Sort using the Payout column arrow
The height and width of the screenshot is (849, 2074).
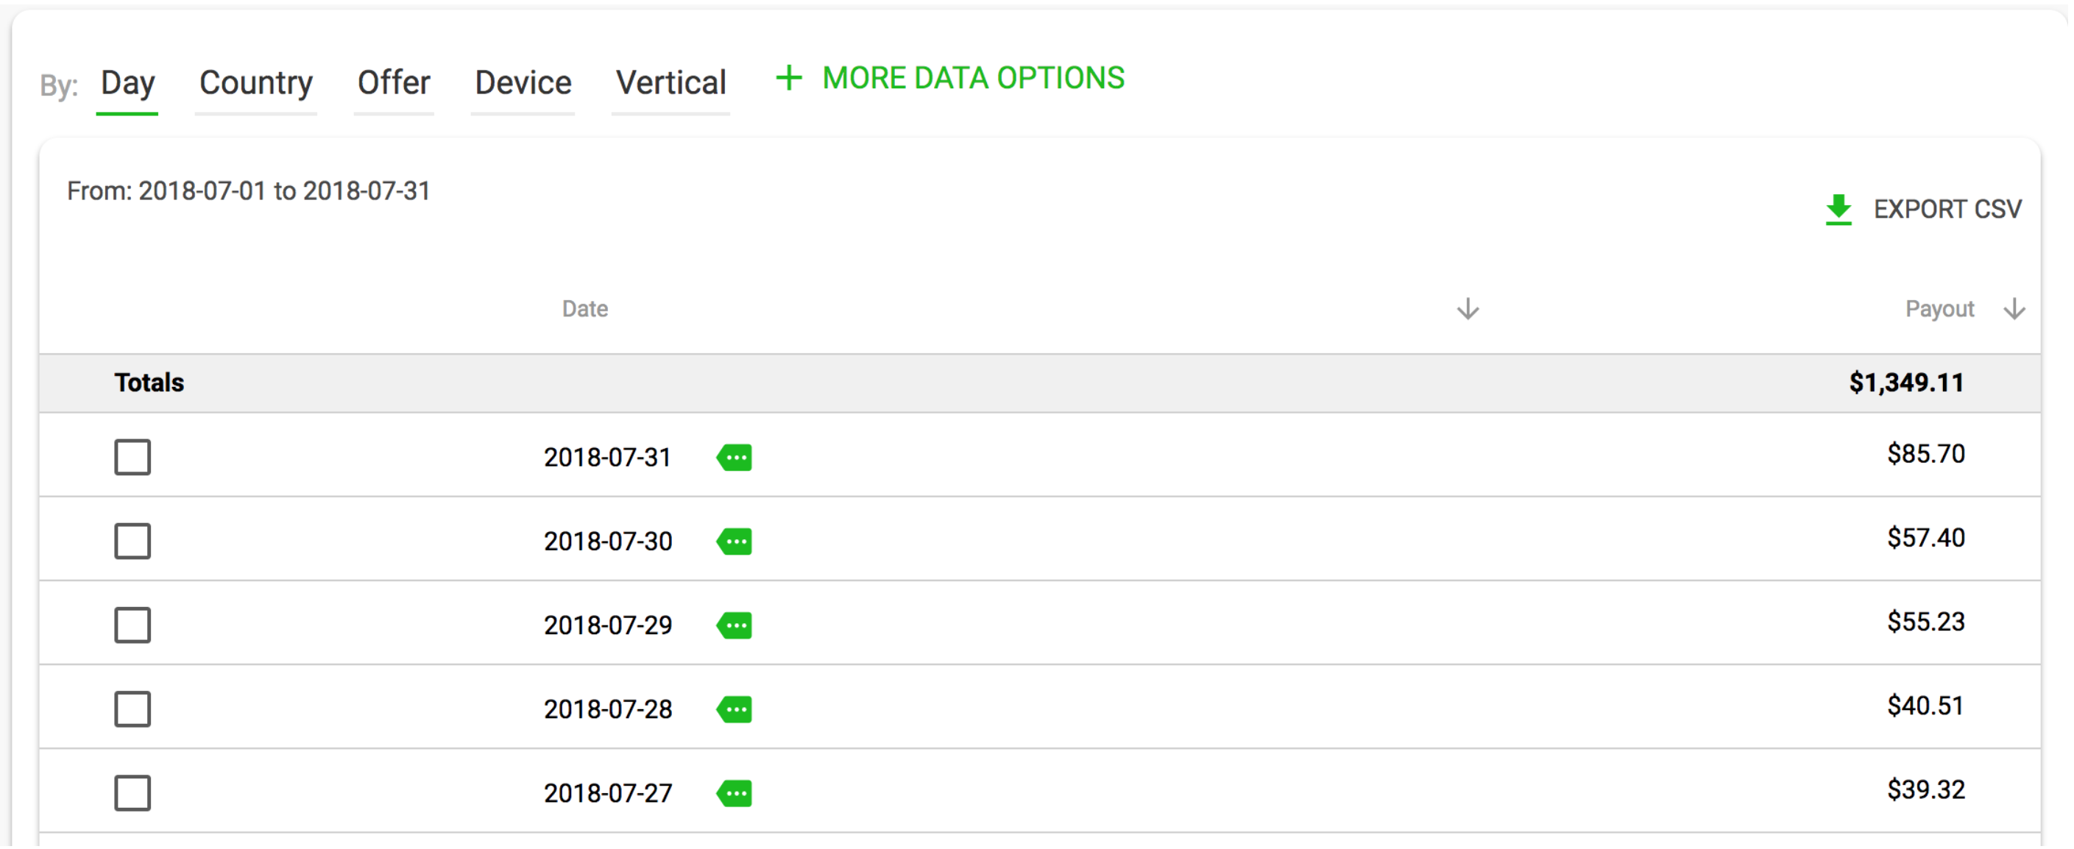[x=2014, y=309]
